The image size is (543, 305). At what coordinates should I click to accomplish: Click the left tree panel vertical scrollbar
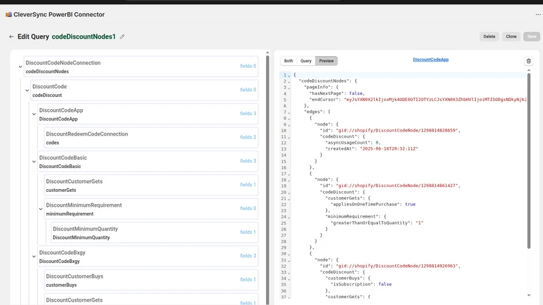pos(267,180)
